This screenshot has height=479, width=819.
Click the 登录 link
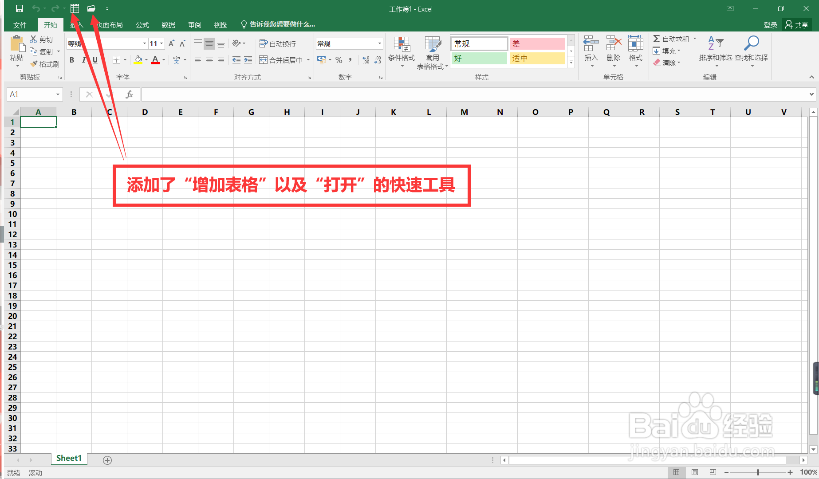[x=770, y=24]
